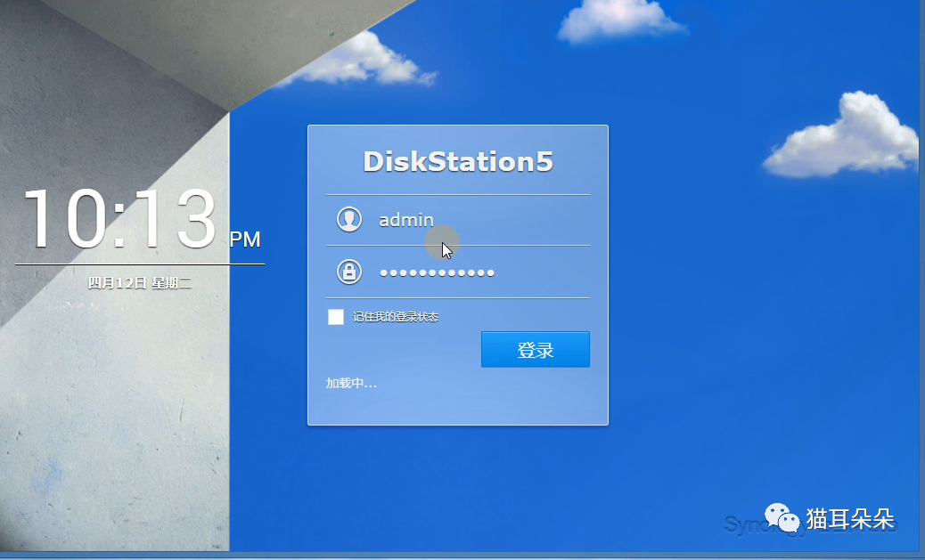This screenshot has width=925, height=560.
Task: Toggle the remember login state option off
Action: coord(335,317)
